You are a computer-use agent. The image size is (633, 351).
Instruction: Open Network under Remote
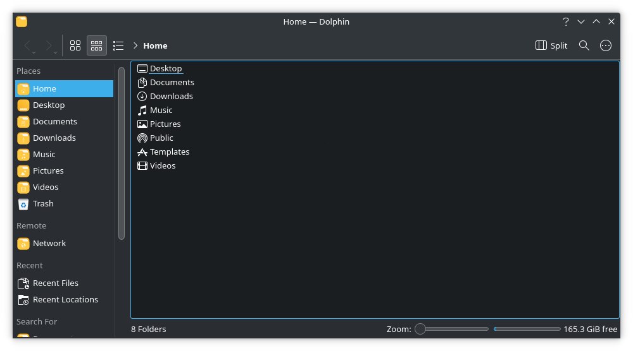(x=64, y=244)
